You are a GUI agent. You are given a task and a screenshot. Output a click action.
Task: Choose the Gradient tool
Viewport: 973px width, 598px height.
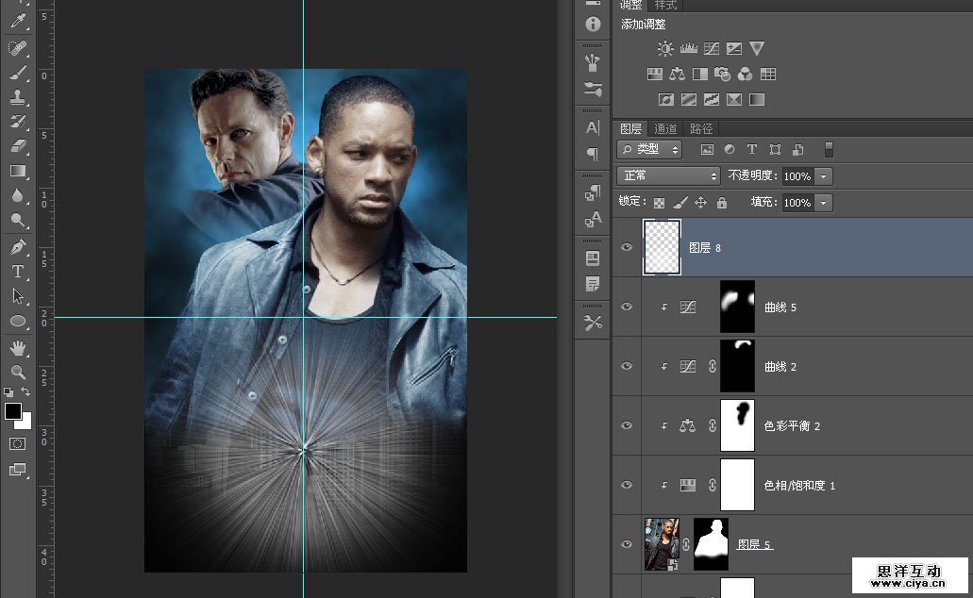(x=18, y=171)
